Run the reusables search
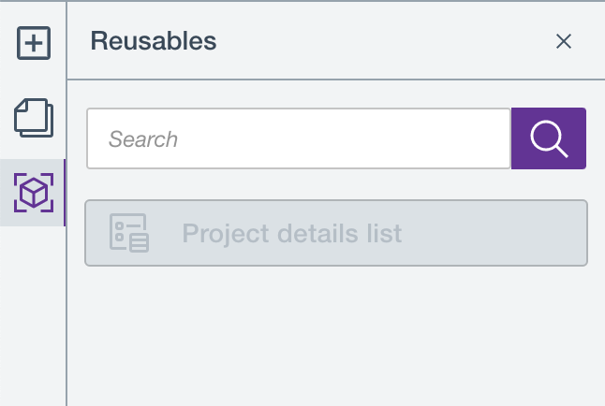Viewport: 605px width, 406px height. (548, 139)
